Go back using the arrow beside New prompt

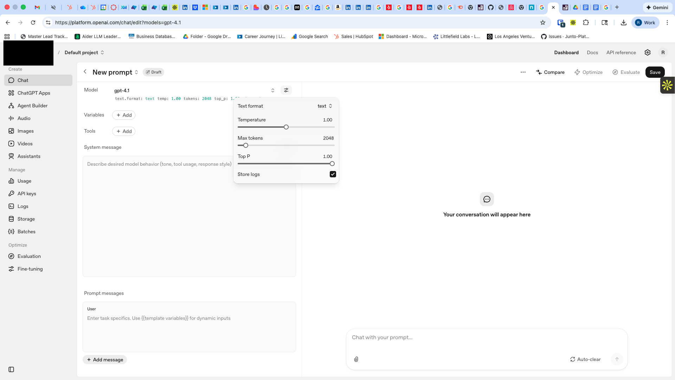click(x=85, y=72)
